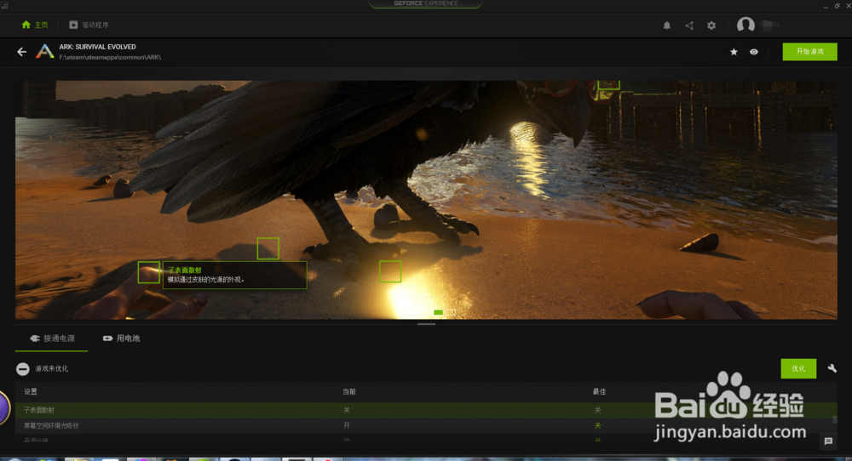Screen dimensions: 852x461
Task: Click the outlined carousel indicator right of green
Action: point(451,312)
